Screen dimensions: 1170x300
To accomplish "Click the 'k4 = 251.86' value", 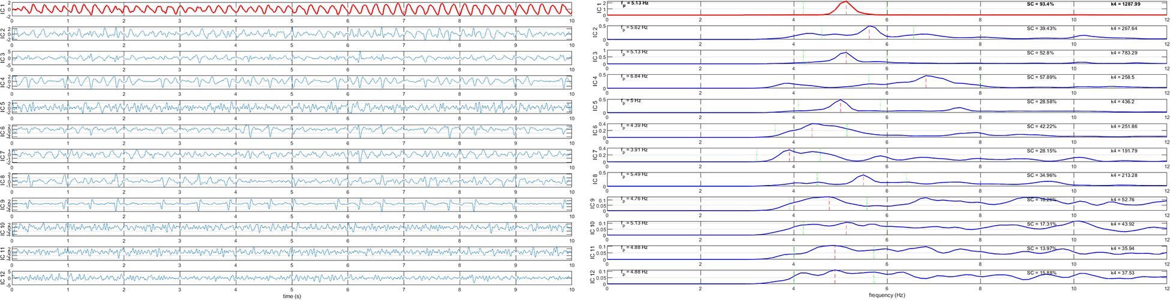I will coord(1124,126).
